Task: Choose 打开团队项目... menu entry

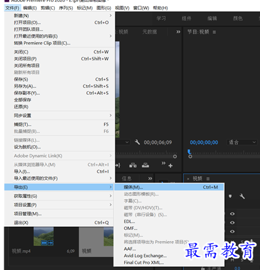Action: coord(60,30)
